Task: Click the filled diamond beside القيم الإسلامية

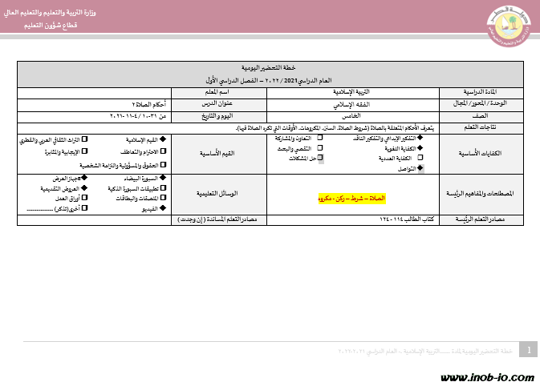Action: tap(163, 139)
